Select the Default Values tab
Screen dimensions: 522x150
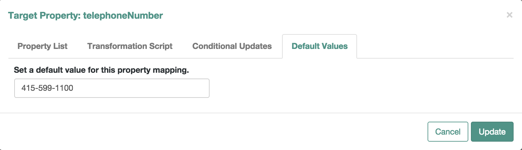tap(320, 46)
